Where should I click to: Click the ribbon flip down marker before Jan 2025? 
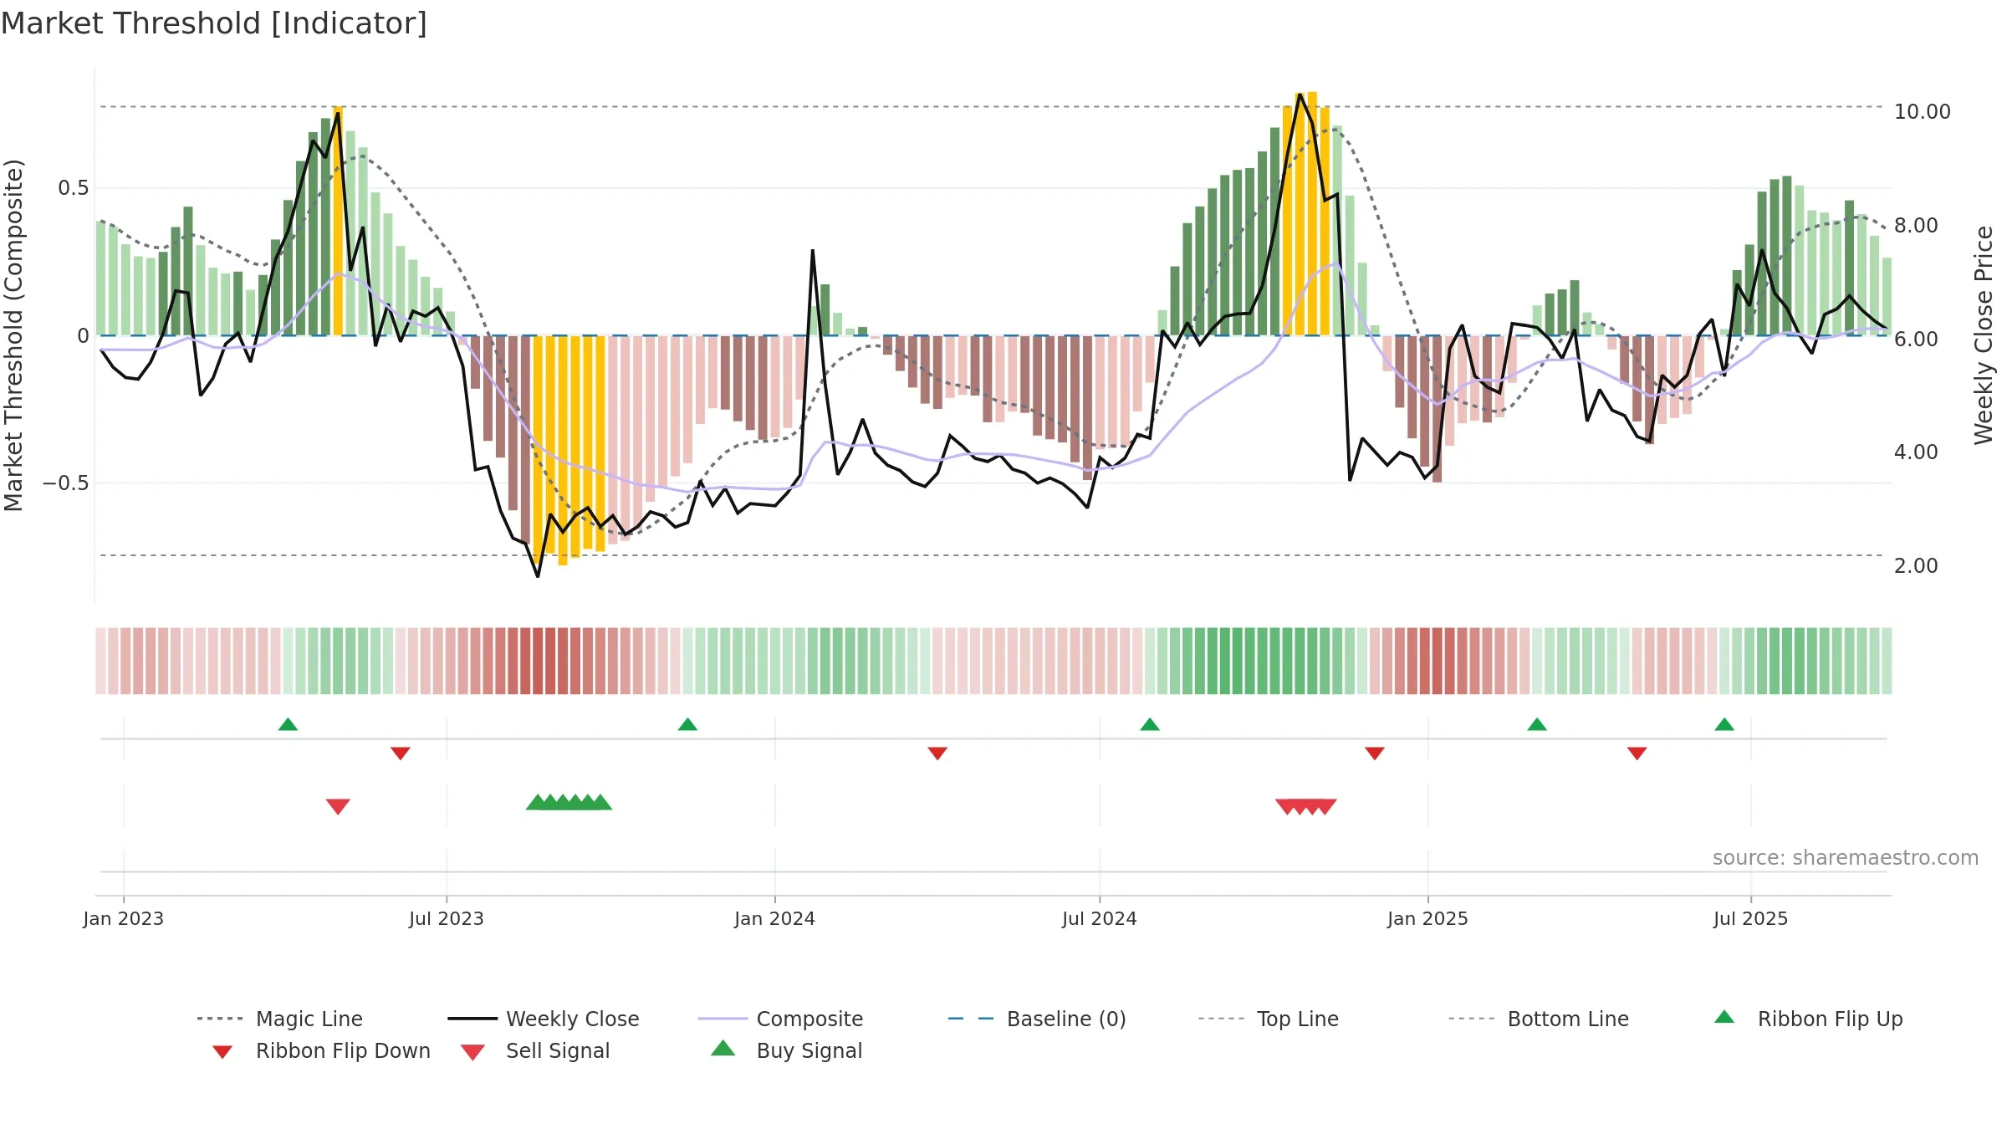click(x=1375, y=754)
